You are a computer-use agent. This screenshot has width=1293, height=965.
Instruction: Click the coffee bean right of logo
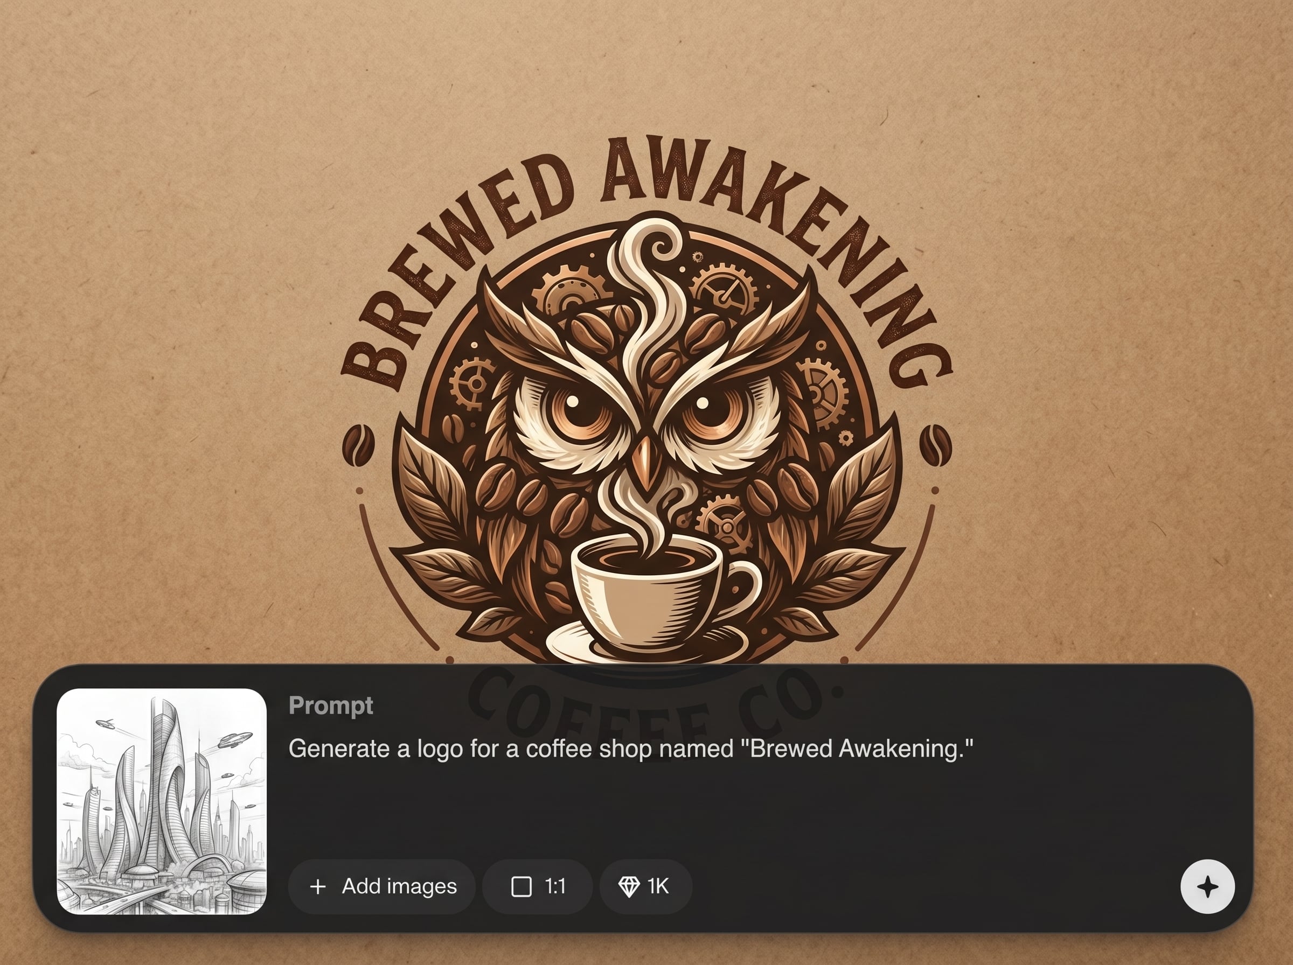click(x=935, y=445)
